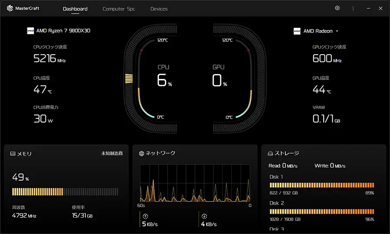
Task: Click the 96% Disk 2 usage text
Action: 370,219
